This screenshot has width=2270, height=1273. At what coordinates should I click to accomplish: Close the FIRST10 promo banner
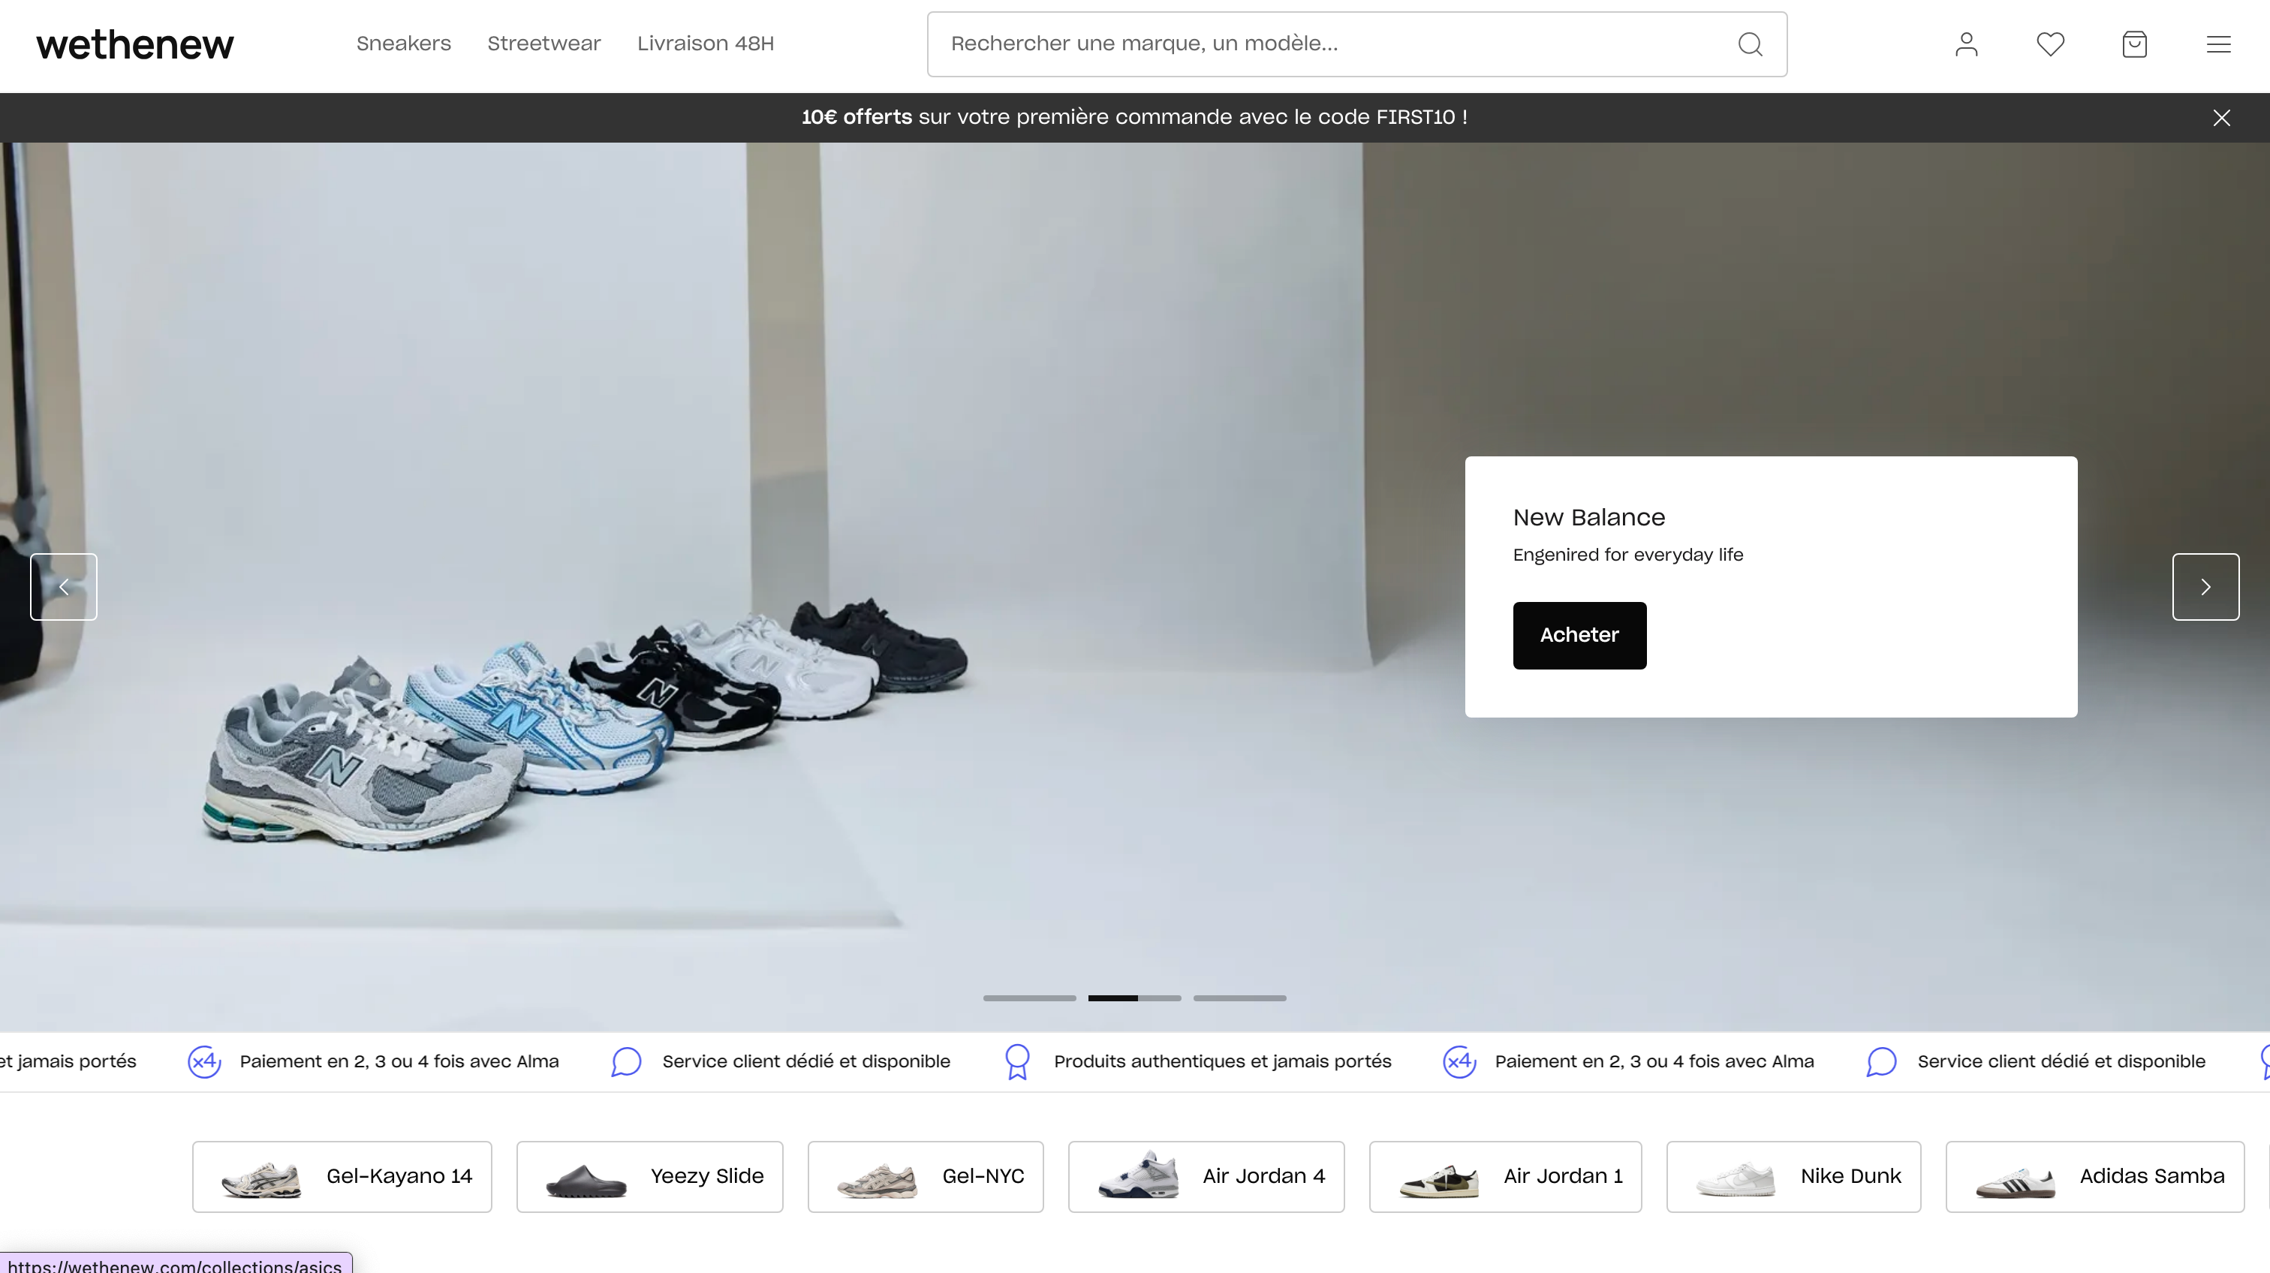click(x=2221, y=117)
